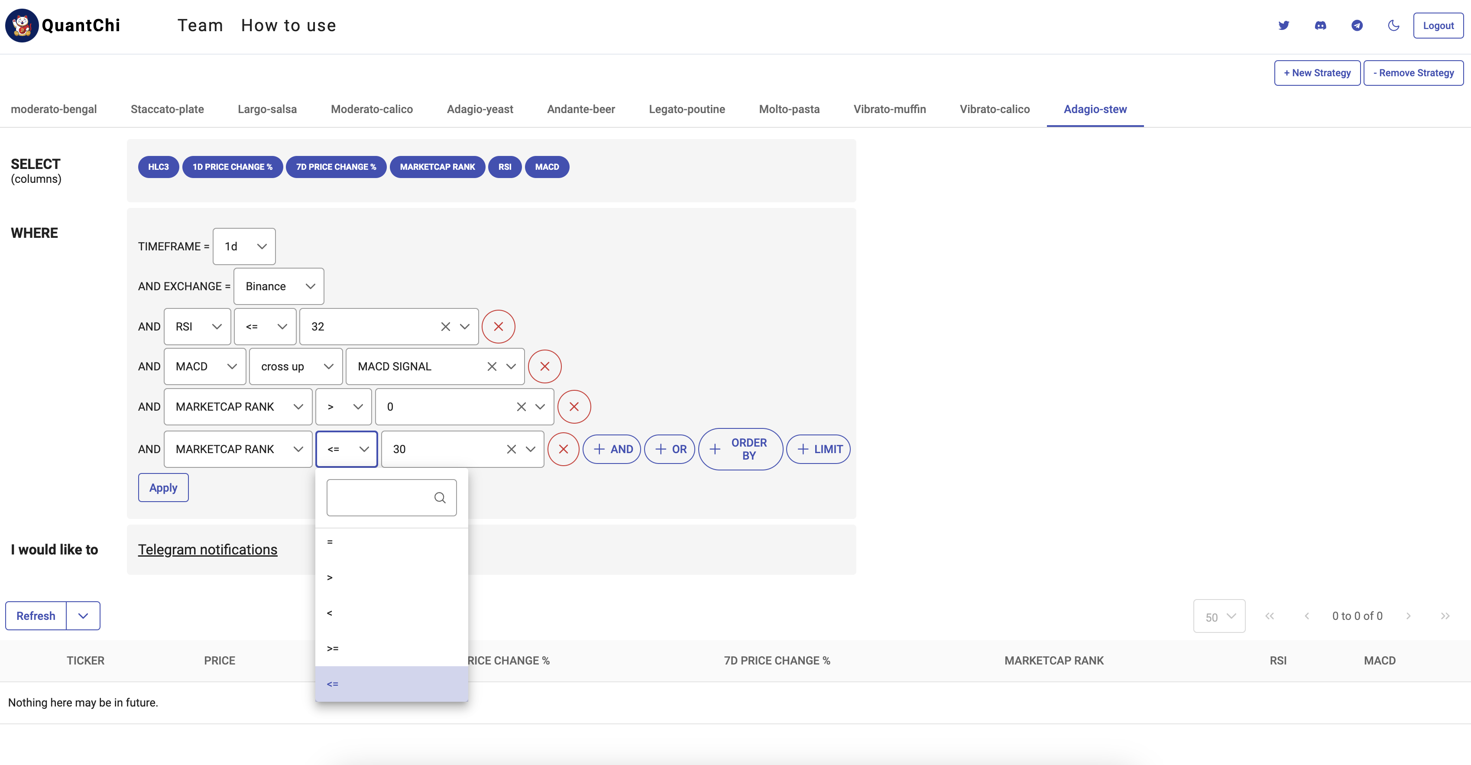
Task: Switch to the Legato-poutine tab
Action: (x=687, y=109)
